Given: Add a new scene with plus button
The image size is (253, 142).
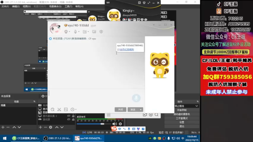Looking at the screenshot, I should tap(3, 127).
